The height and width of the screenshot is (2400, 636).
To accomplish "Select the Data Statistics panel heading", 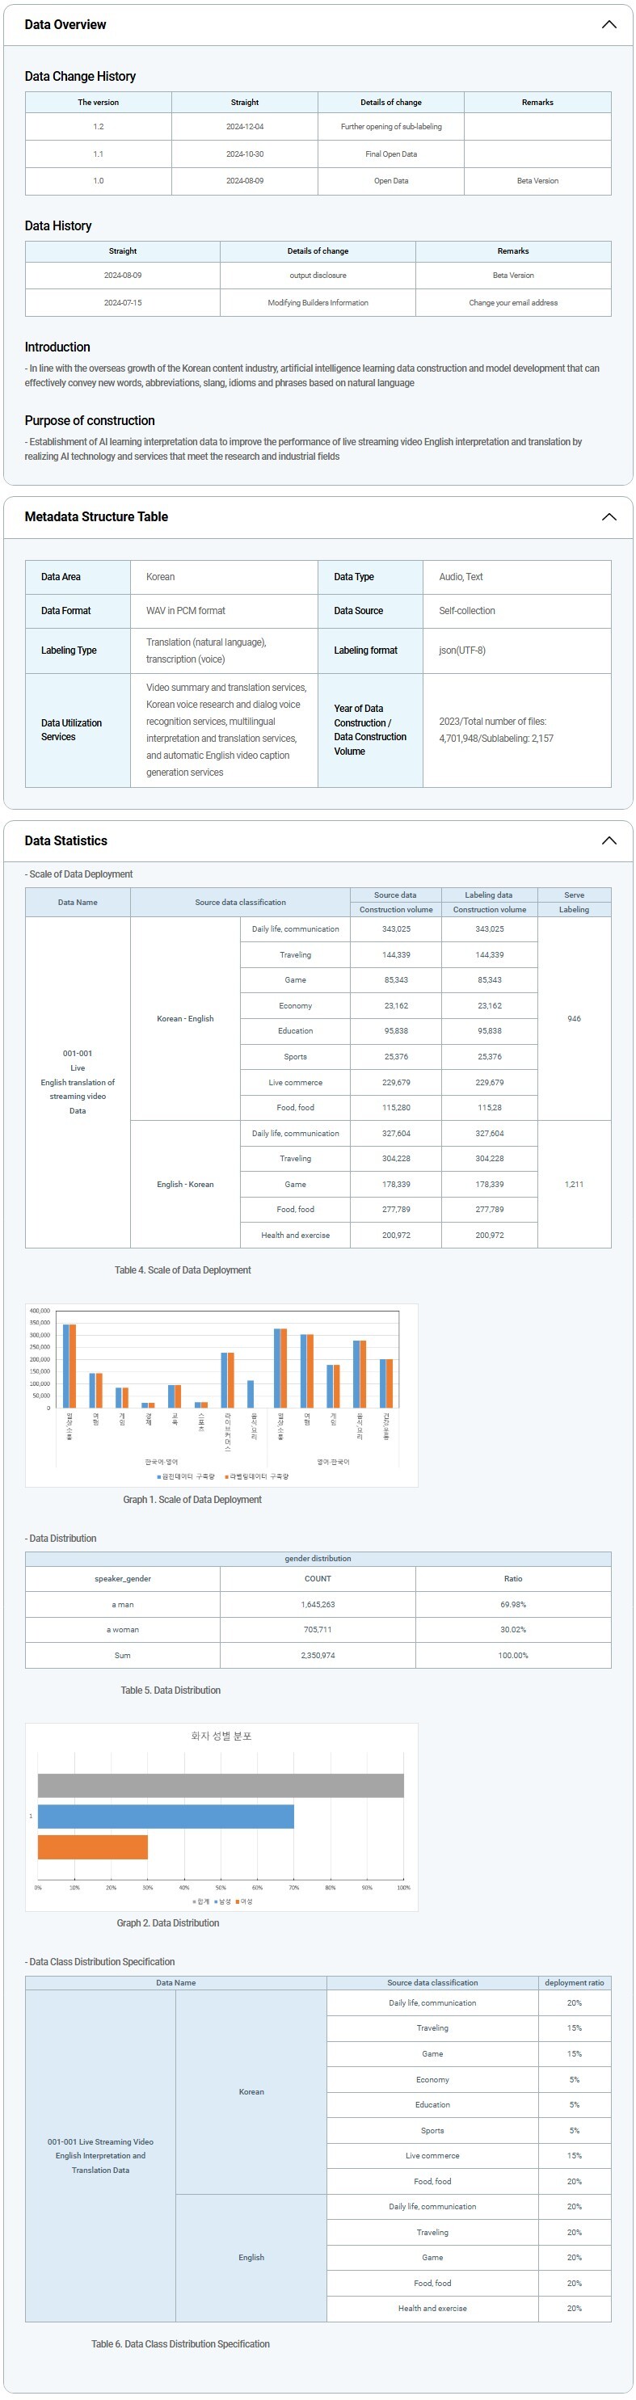I will click(66, 840).
